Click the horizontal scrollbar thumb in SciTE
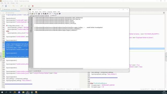The image size is (167, 94). point(57,69)
